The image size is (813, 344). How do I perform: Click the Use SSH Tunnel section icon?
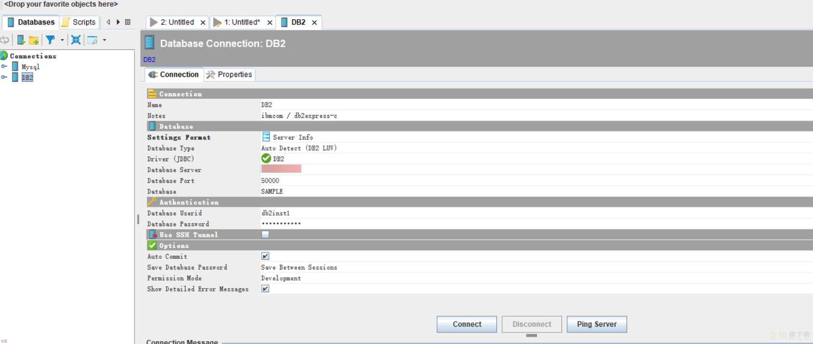pyautogui.click(x=153, y=234)
